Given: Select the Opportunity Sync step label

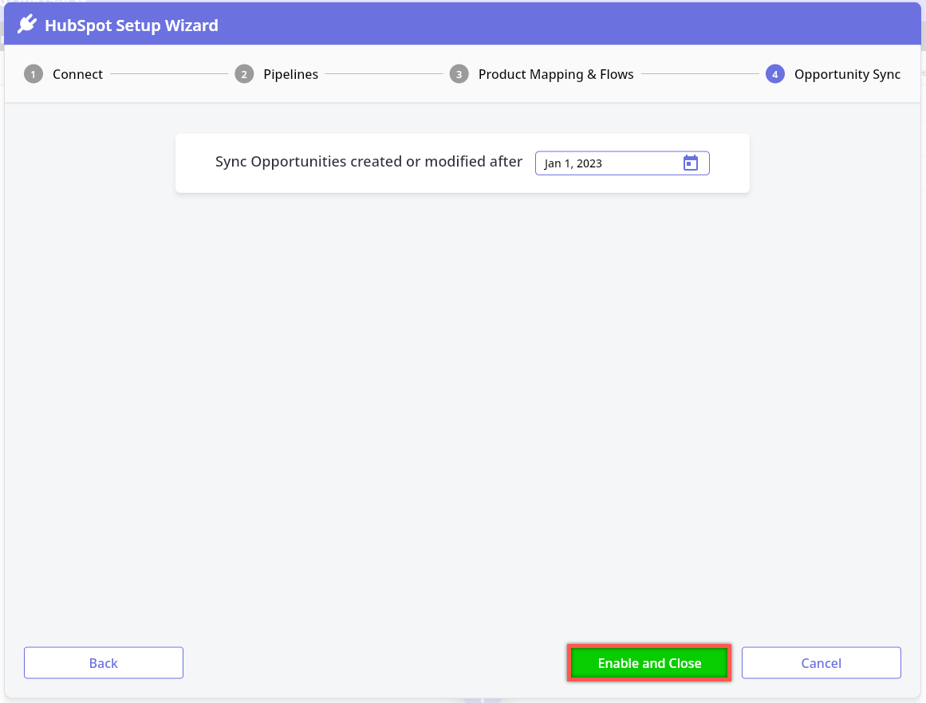Looking at the screenshot, I should 847,74.
